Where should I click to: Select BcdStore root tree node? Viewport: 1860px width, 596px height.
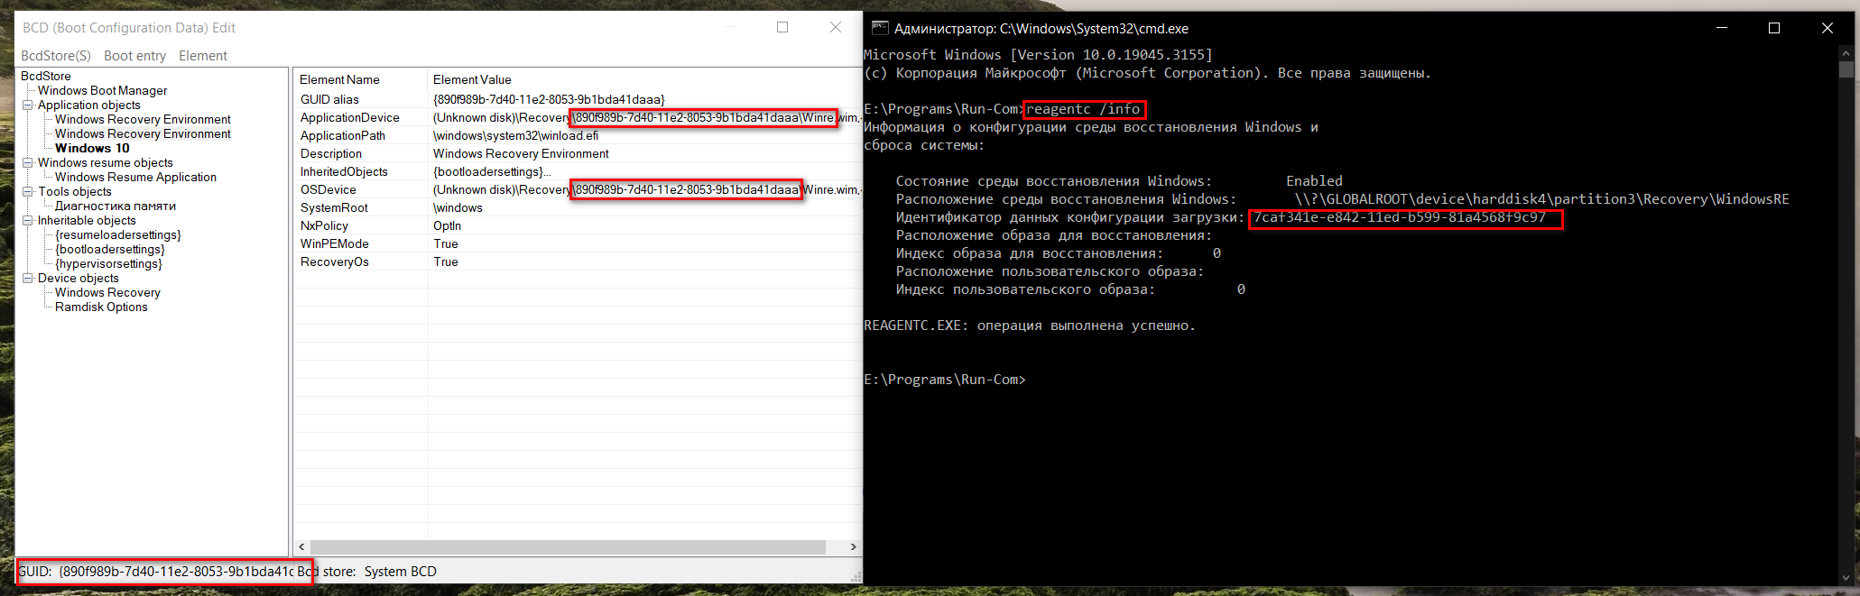[x=46, y=76]
